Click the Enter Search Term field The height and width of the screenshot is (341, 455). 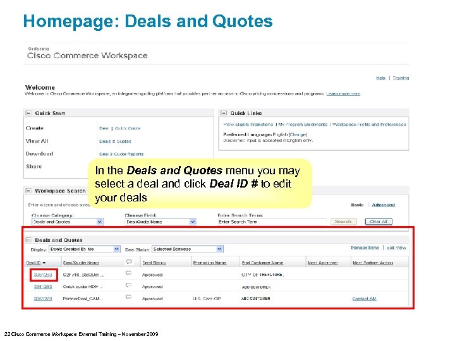[272, 222]
